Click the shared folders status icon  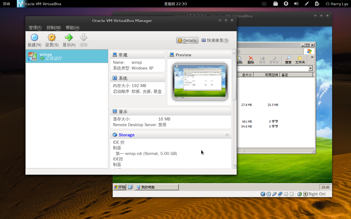[x=286, y=194]
